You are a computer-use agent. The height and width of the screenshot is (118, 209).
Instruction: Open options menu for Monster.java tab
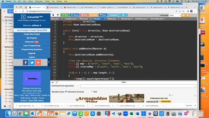point(132,19)
